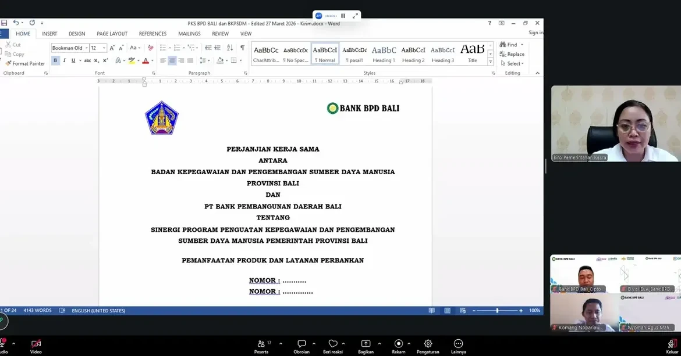Click the Copy button in Clipboard group
Screen dimensions: 681x356
click(x=15, y=54)
